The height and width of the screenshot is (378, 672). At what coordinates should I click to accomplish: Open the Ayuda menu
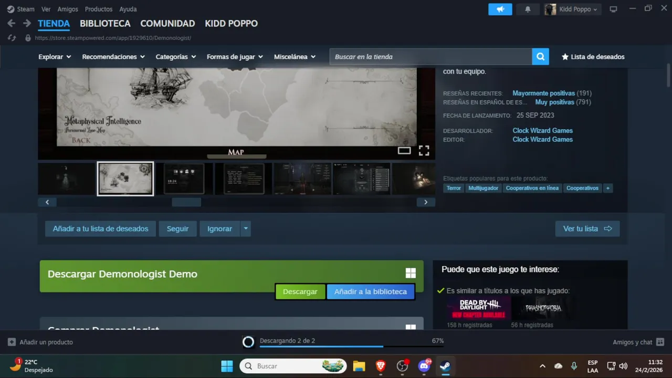(128, 9)
